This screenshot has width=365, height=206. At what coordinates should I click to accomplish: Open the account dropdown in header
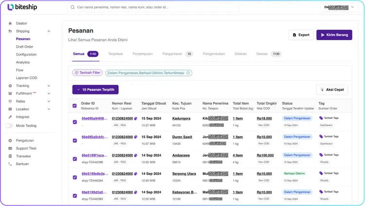click(x=339, y=7)
